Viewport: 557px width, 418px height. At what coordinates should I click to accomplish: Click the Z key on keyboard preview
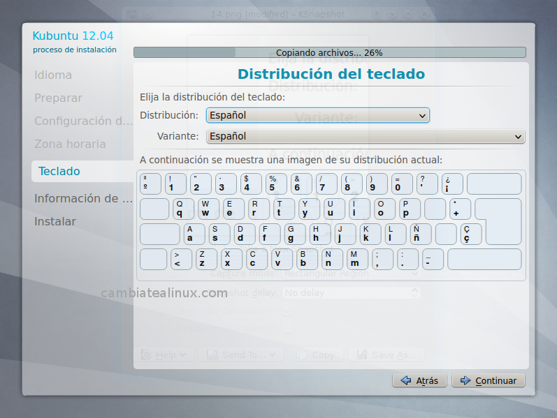(206, 260)
